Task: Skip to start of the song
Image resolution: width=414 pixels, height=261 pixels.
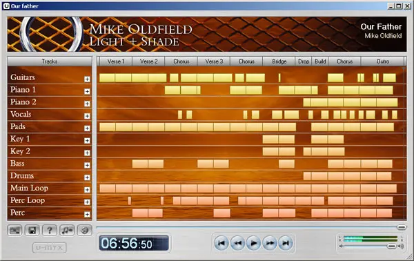Action: coord(221,243)
